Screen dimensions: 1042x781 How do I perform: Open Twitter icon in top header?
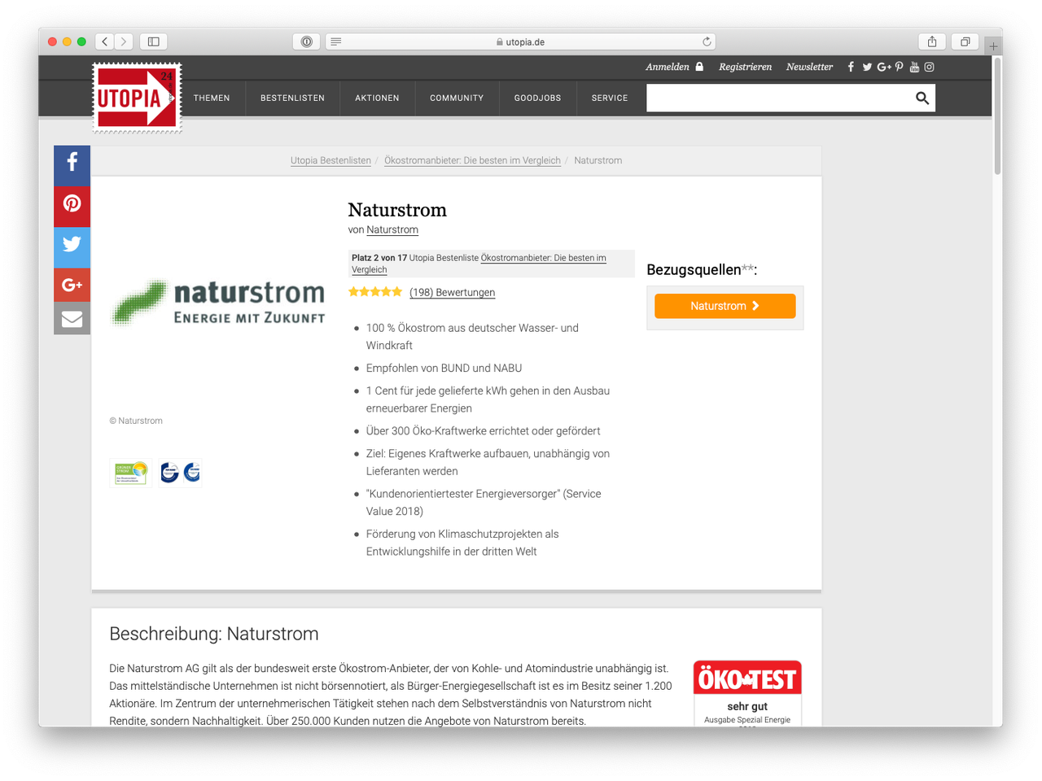pos(867,67)
